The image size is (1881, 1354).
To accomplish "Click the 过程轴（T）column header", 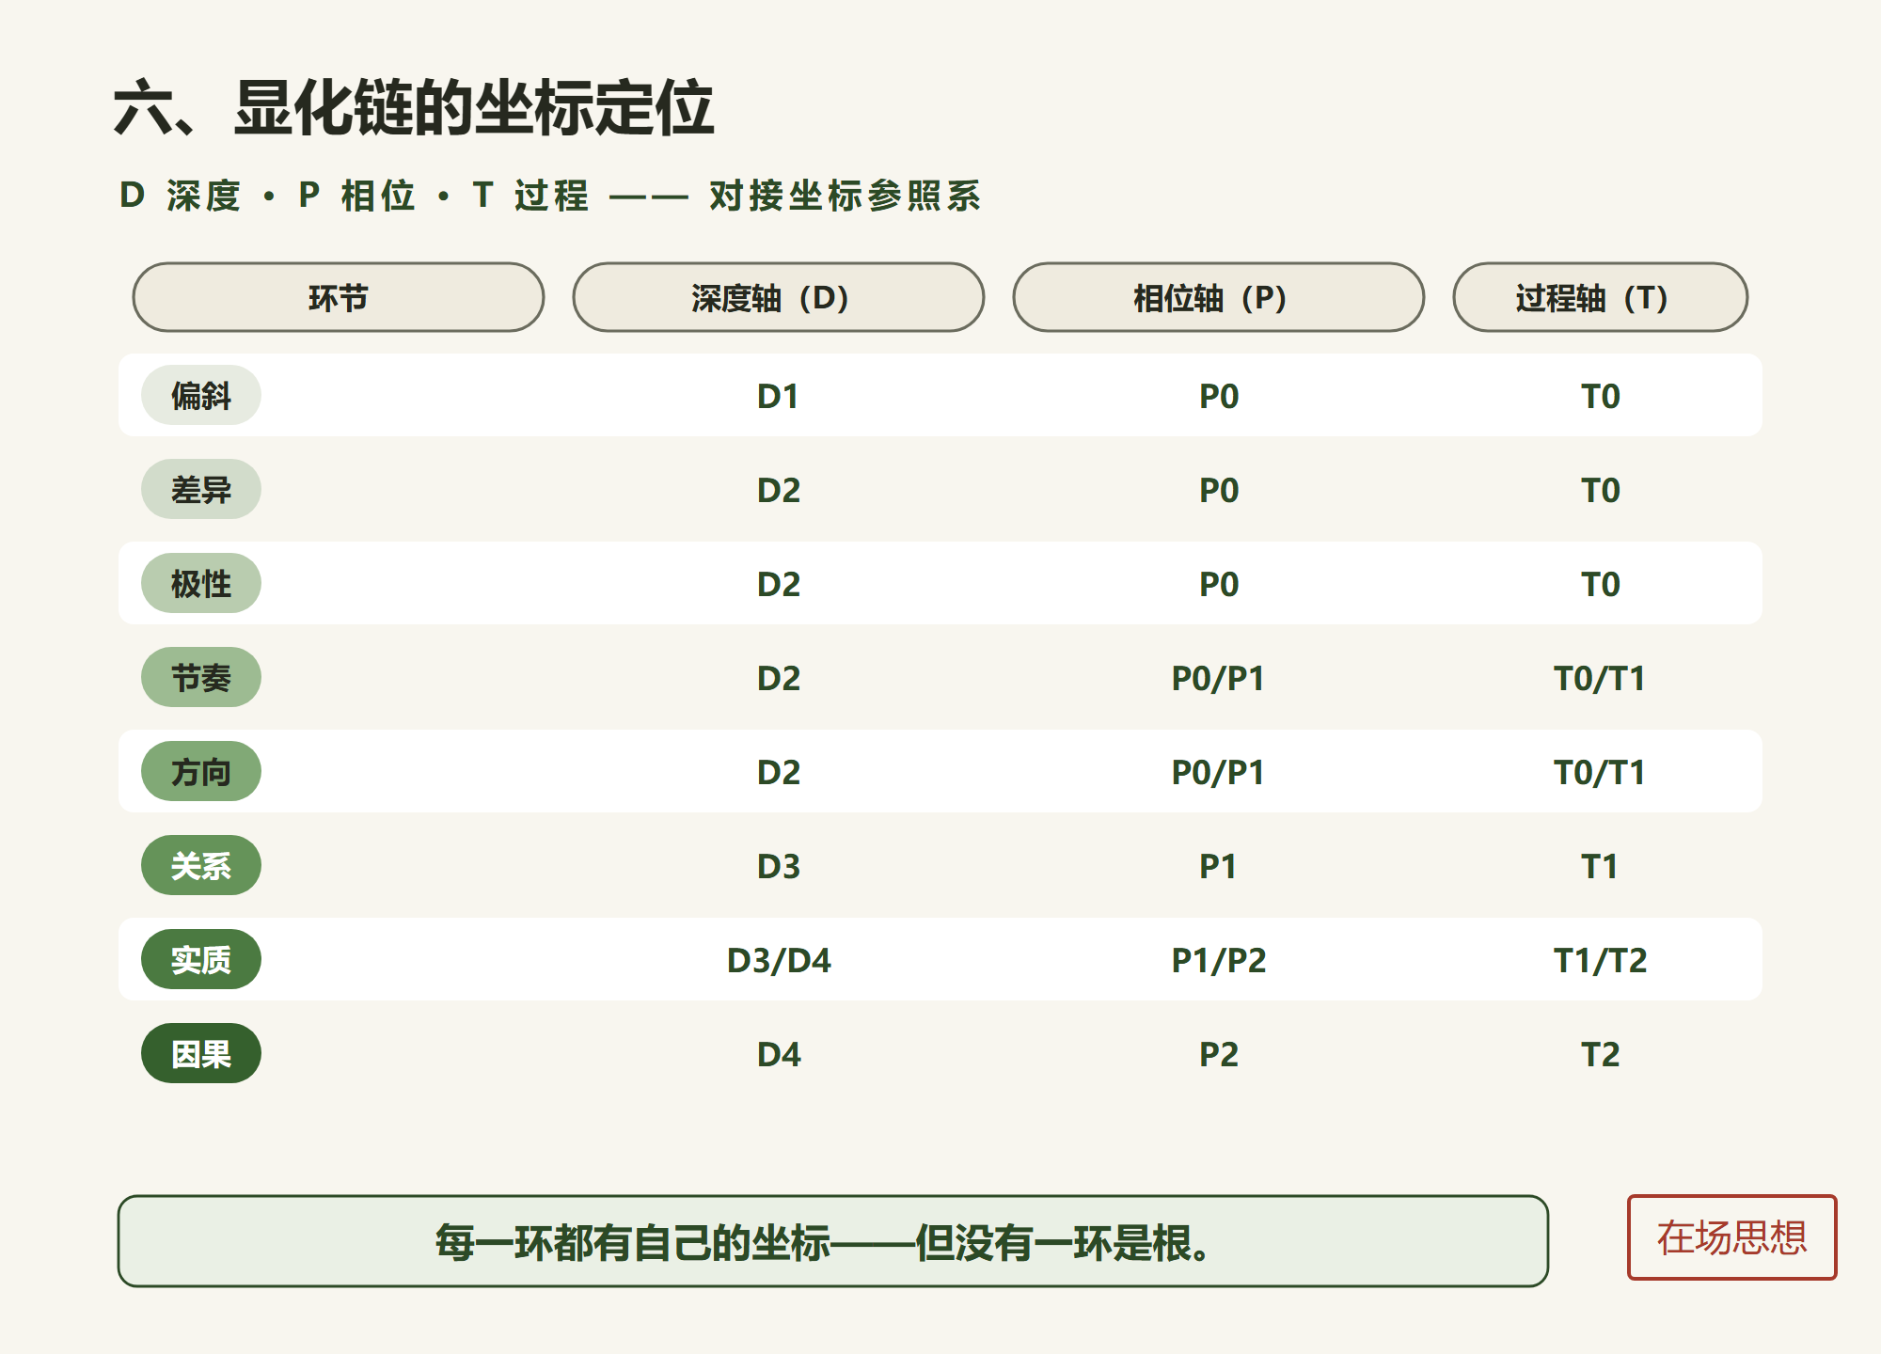I will point(1601,297).
